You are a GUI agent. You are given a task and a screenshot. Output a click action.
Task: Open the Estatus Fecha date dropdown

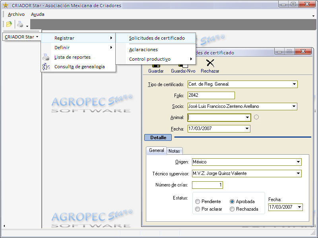299,207
